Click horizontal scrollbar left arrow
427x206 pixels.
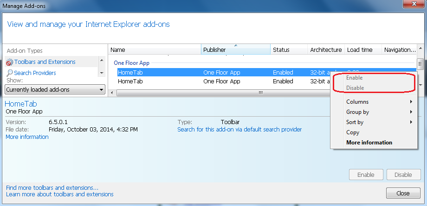click(x=112, y=93)
